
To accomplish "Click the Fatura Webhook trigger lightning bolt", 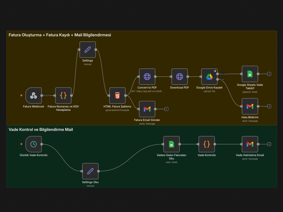I will click(x=21, y=95).
